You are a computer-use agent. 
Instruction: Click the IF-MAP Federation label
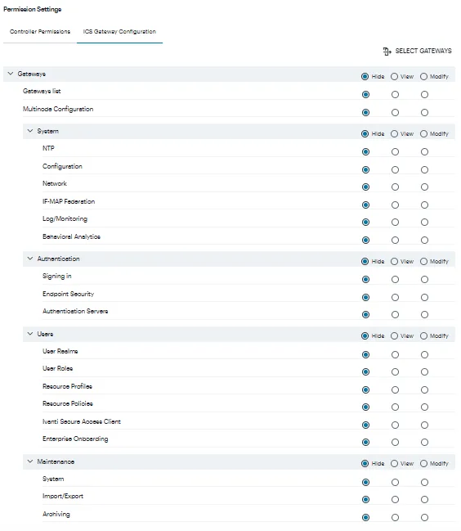click(69, 201)
